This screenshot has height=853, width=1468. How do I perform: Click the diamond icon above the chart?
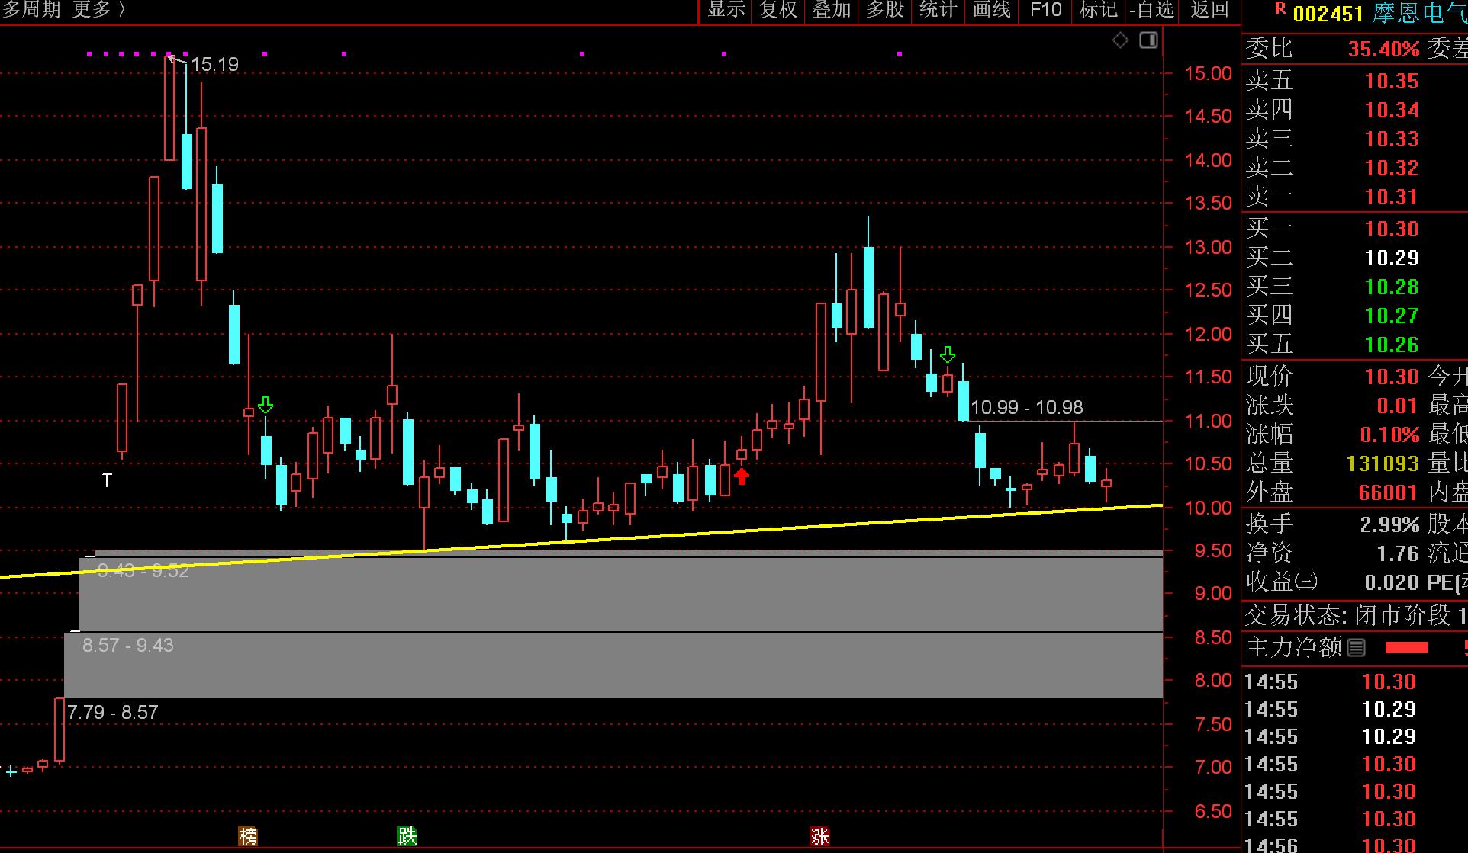tap(1120, 40)
